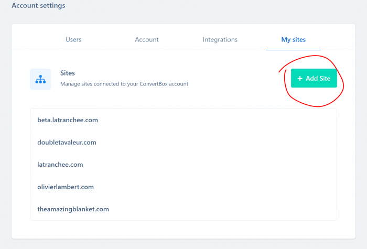Click the Sites hierarchy network icon
367x249 pixels.
click(40, 79)
